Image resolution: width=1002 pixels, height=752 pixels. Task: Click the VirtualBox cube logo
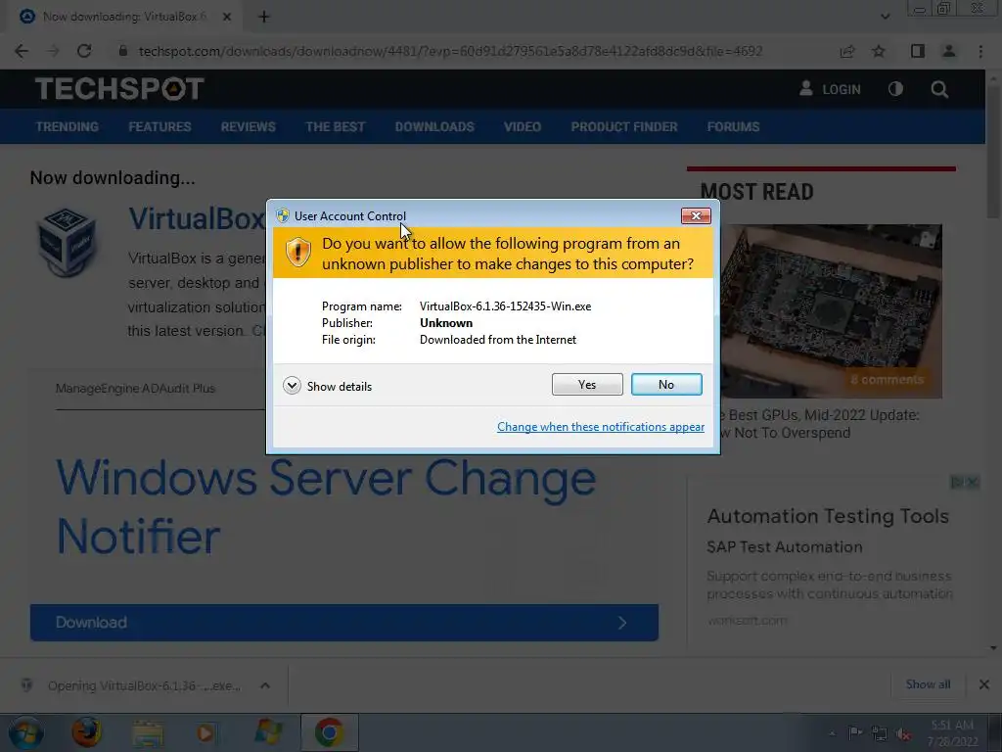pyautogui.click(x=67, y=243)
